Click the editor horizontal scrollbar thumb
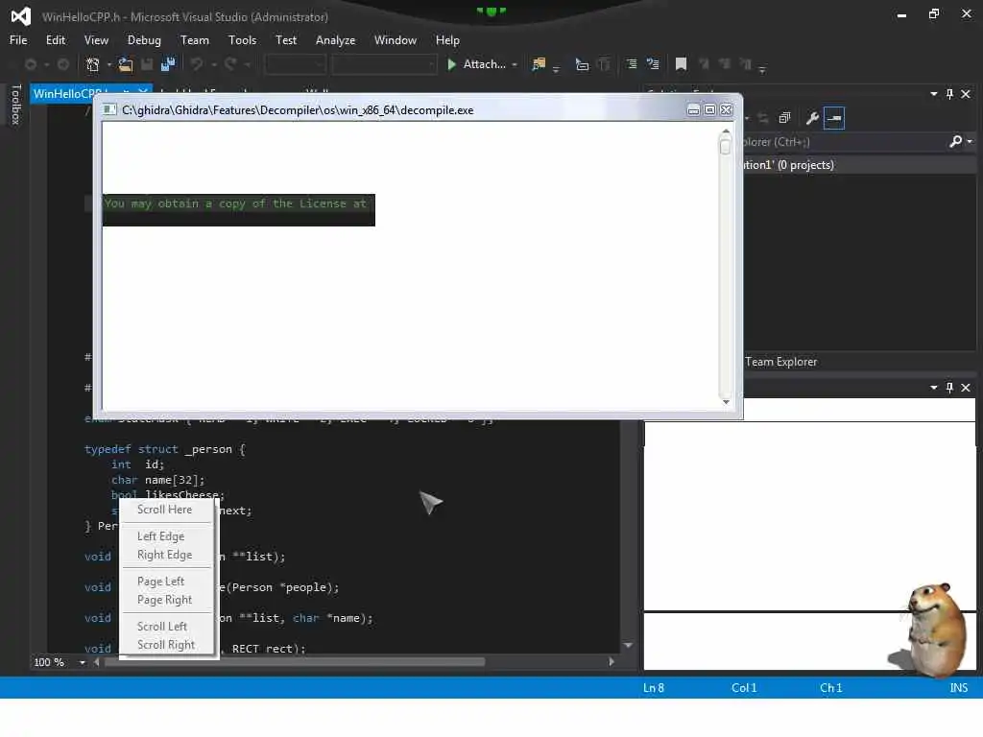The image size is (983, 737). click(295, 662)
